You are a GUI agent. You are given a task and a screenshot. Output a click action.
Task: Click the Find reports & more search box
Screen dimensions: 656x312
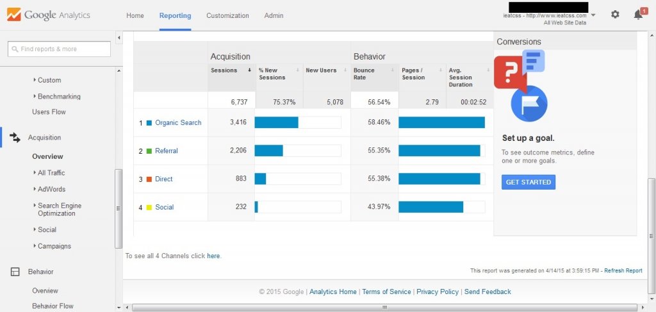click(60, 49)
